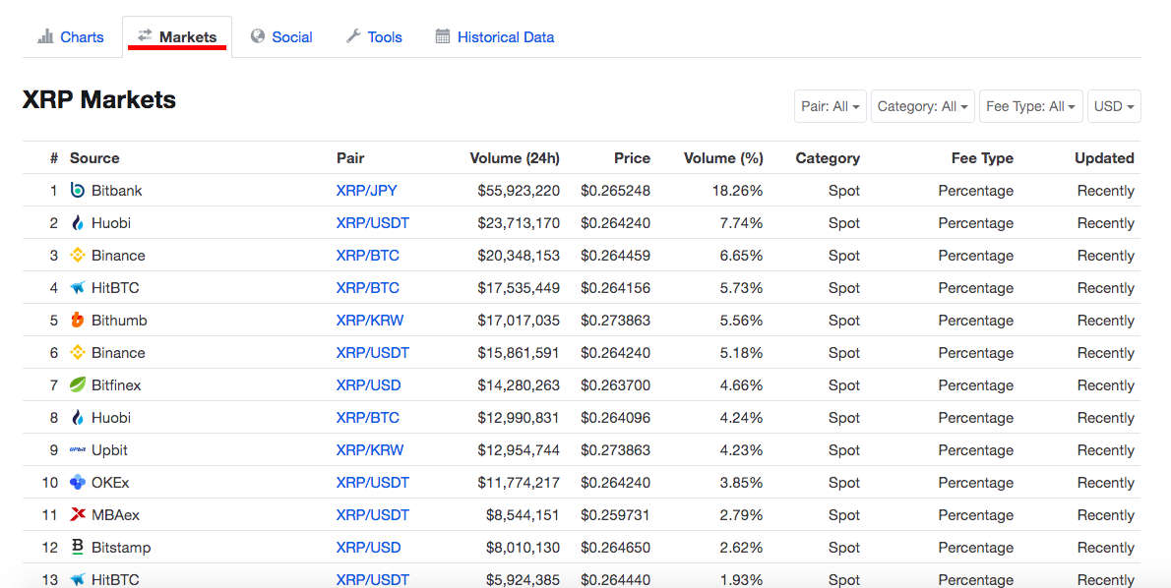Click the wrench icon beside Tools
The image size is (1171, 588).
(x=353, y=35)
